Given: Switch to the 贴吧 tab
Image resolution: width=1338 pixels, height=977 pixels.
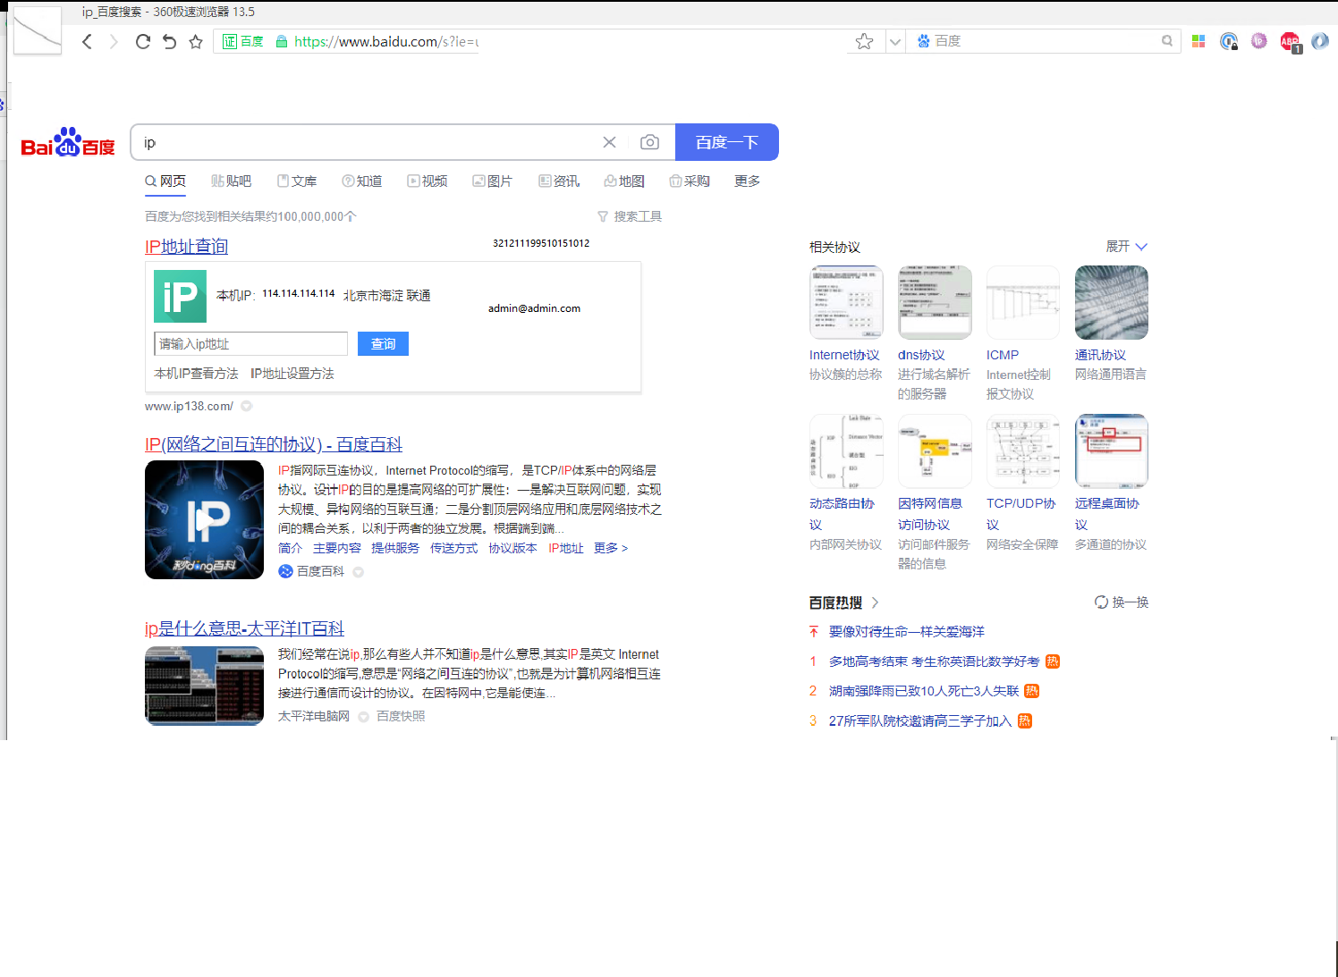Looking at the screenshot, I should 231,181.
